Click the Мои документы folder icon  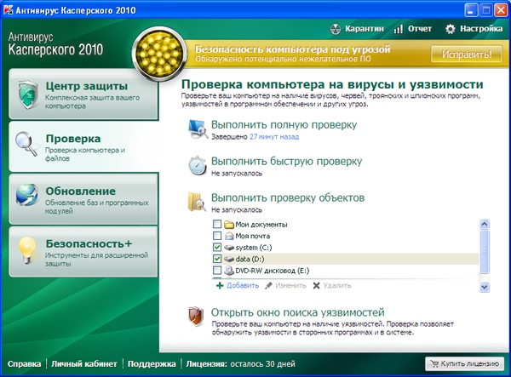[229, 225]
